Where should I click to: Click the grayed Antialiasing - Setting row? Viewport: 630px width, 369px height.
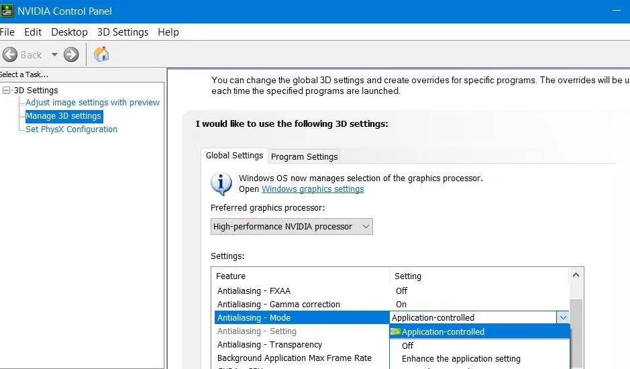point(301,331)
